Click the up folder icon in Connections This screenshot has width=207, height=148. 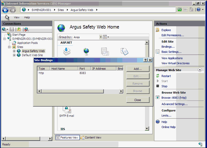click(19, 29)
